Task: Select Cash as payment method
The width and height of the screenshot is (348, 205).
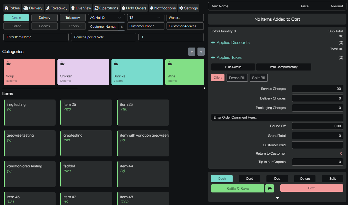Action: pyautogui.click(x=222, y=179)
